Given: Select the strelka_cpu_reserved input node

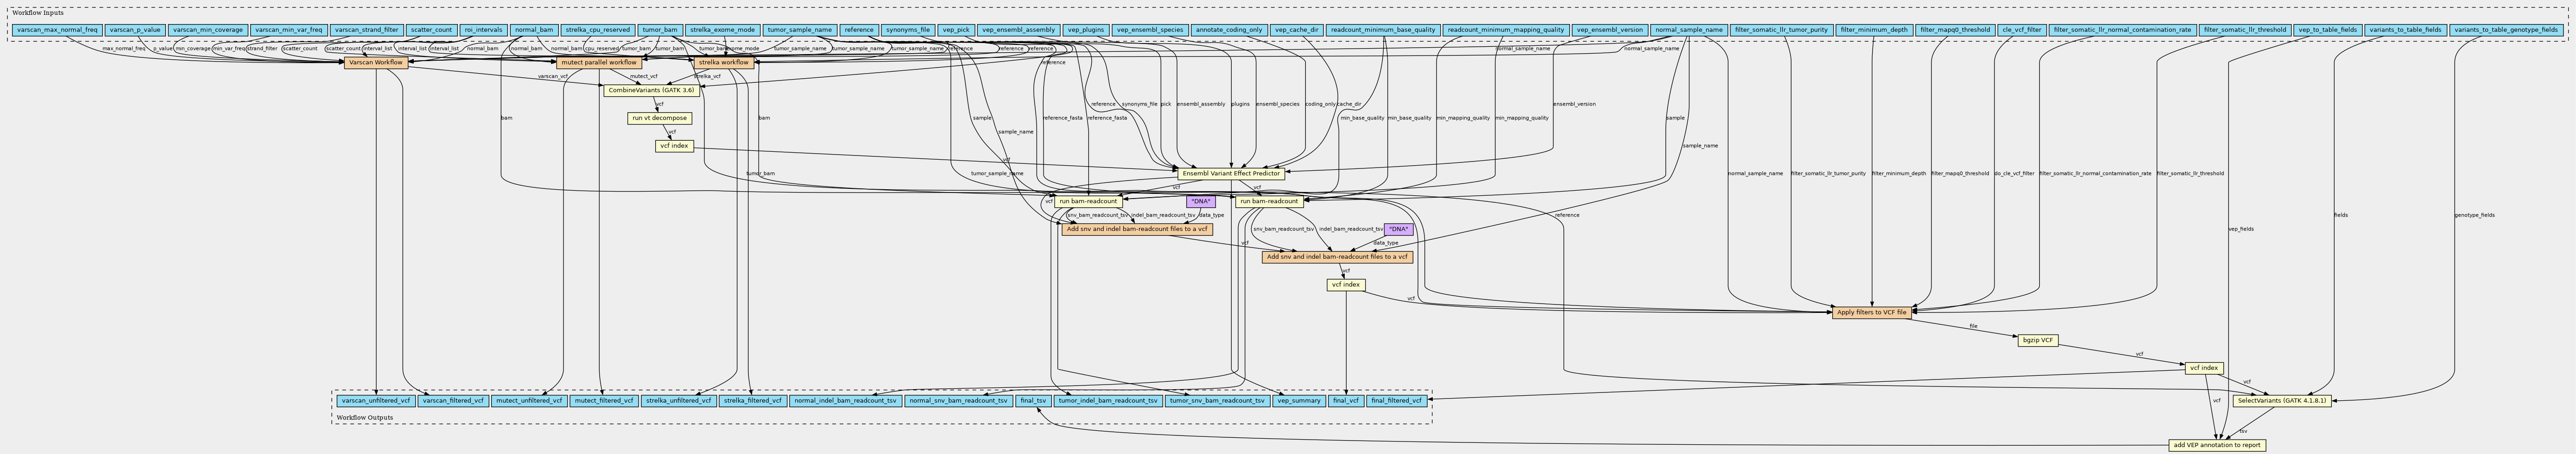Looking at the screenshot, I should pos(597,30).
